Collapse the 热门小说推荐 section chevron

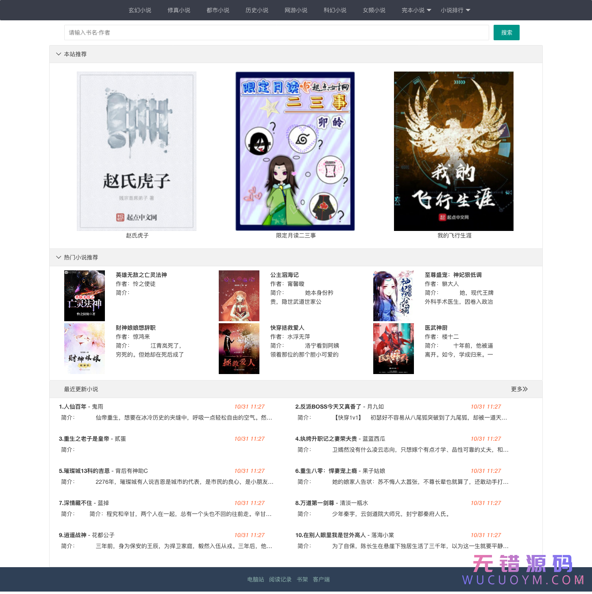(59, 257)
